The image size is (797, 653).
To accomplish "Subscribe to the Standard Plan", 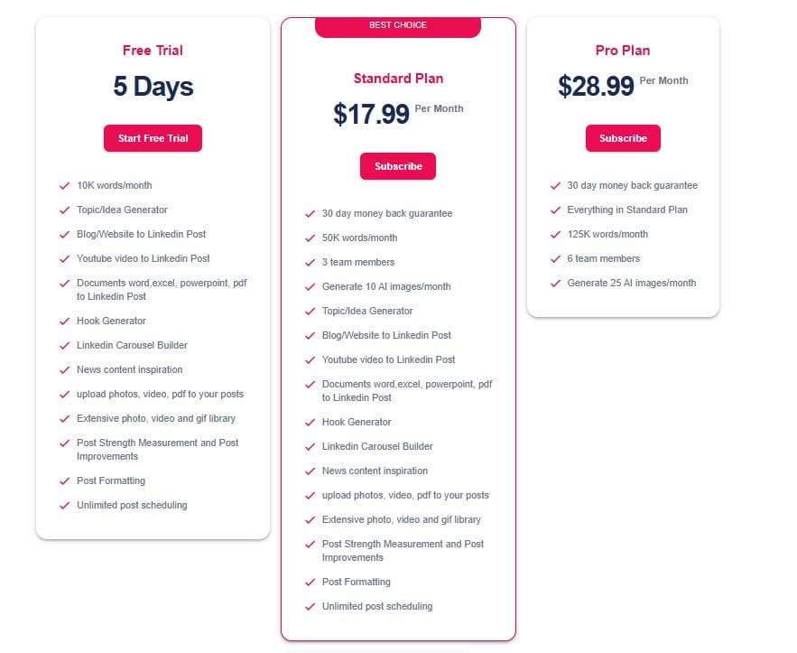I will [398, 166].
